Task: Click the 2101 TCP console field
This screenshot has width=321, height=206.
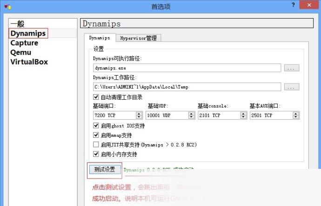Action: point(219,116)
